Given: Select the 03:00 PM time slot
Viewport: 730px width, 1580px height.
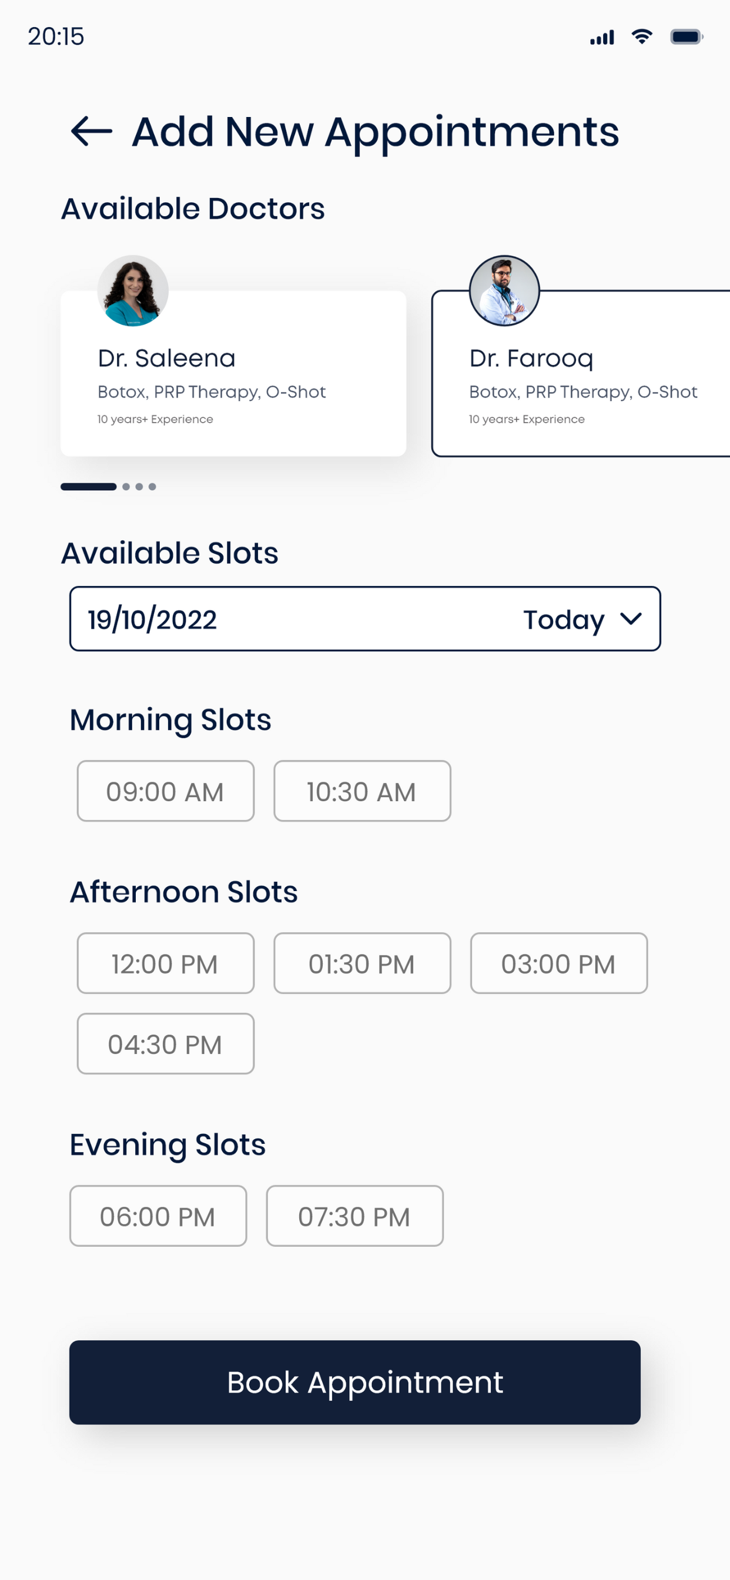Looking at the screenshot, I should click(559, 963).
